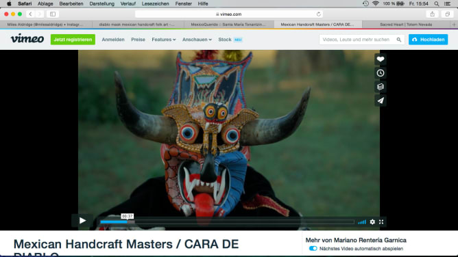Viewport: 458px width, 257px height.
Task: Open Notification Center list icon
Action: [447, 3]
